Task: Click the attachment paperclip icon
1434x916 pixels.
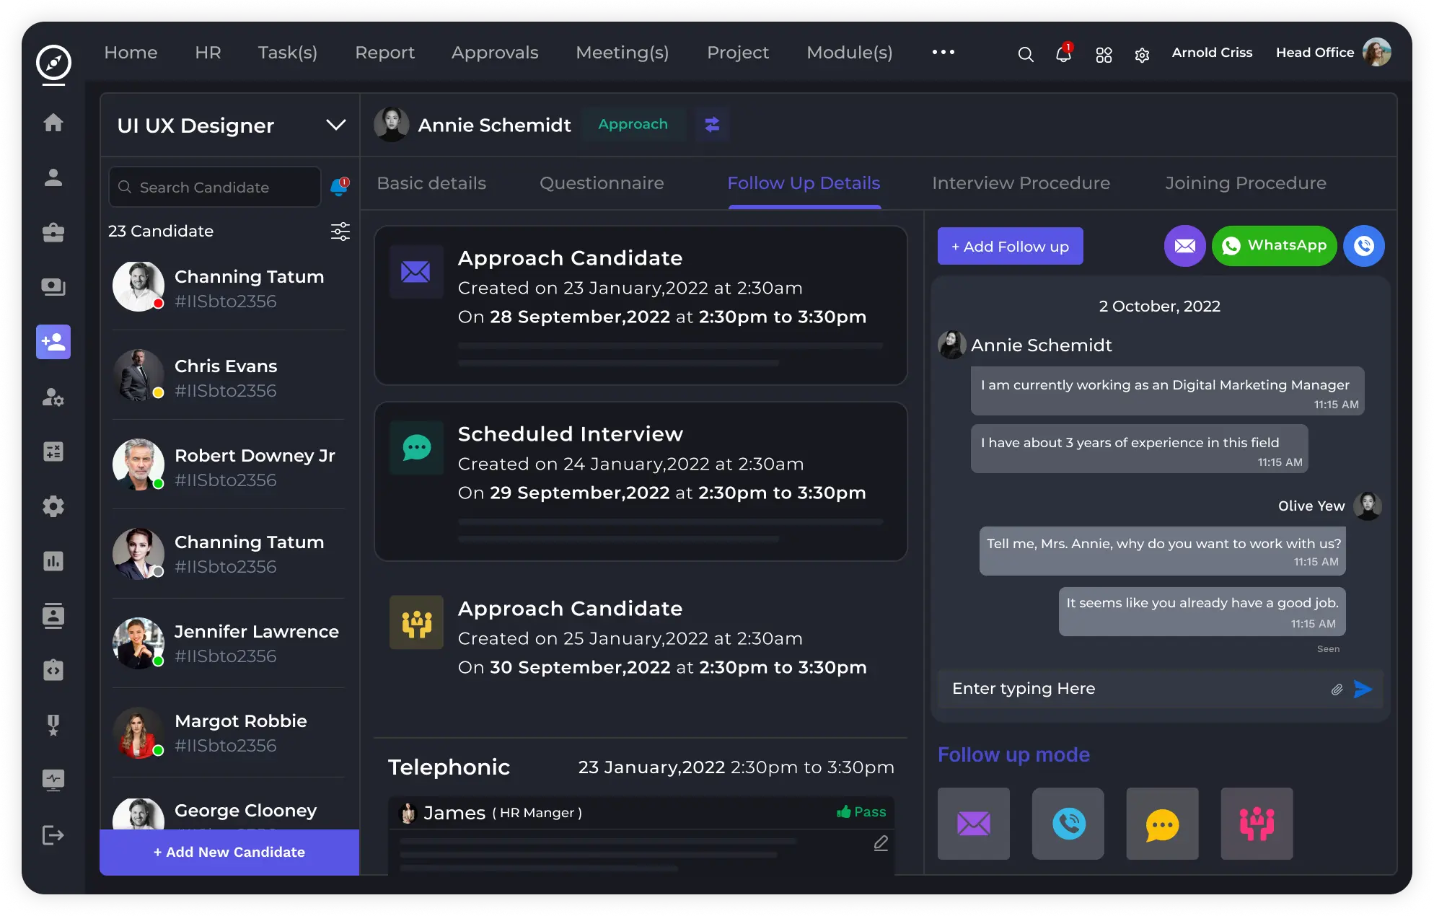Action: pos(1337,690)
